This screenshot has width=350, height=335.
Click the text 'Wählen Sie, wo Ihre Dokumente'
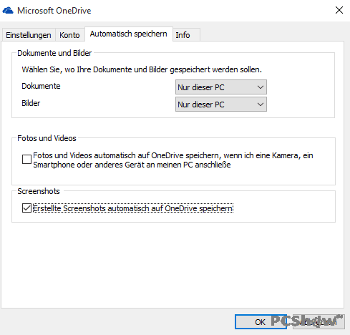tap(77, 69)
